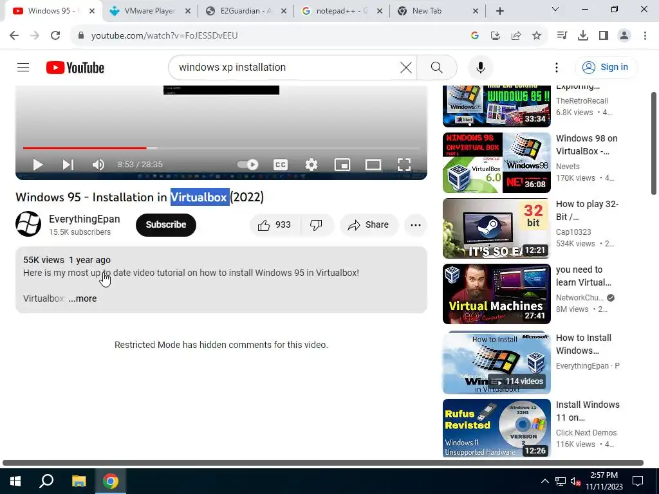Viewport: 659px width, 494px height.
Task: Run search with magnifier button
Action: click(437, 67)
